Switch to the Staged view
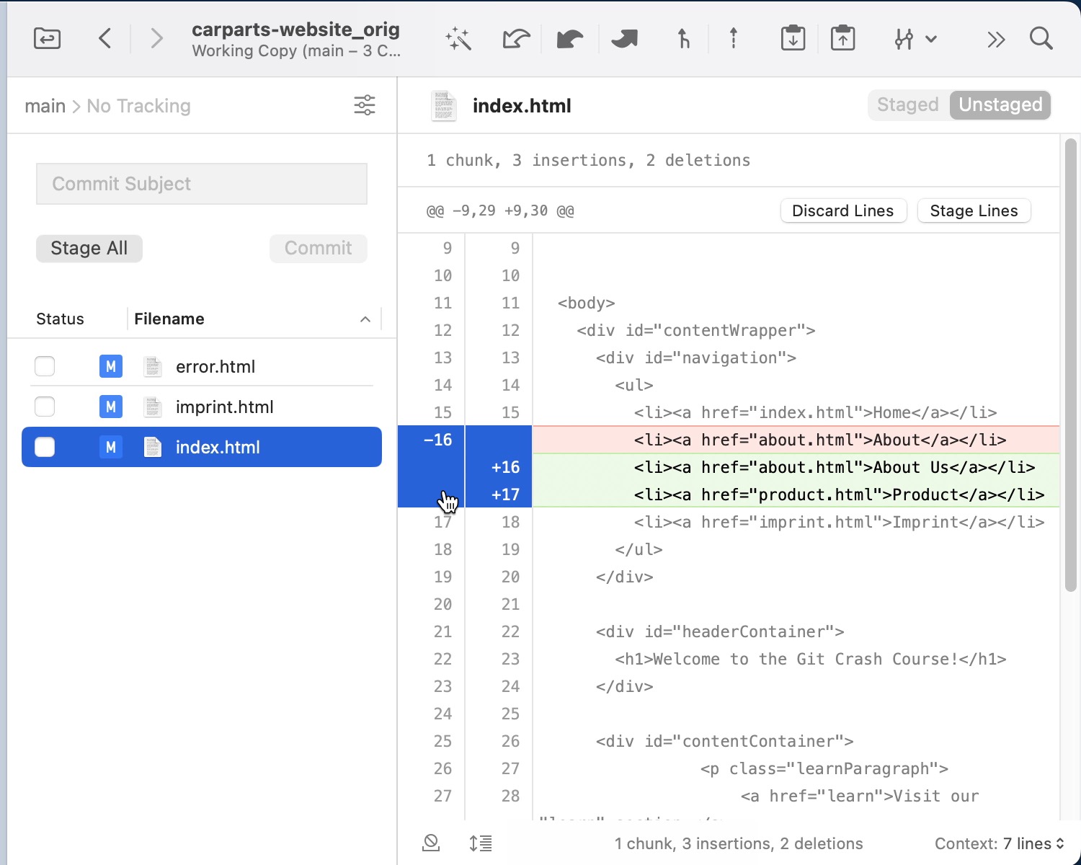 (x=908, y=105)
